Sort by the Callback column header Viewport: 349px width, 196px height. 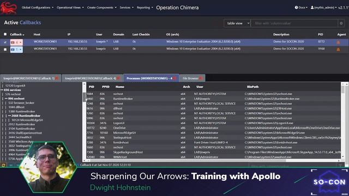[17, 34]
